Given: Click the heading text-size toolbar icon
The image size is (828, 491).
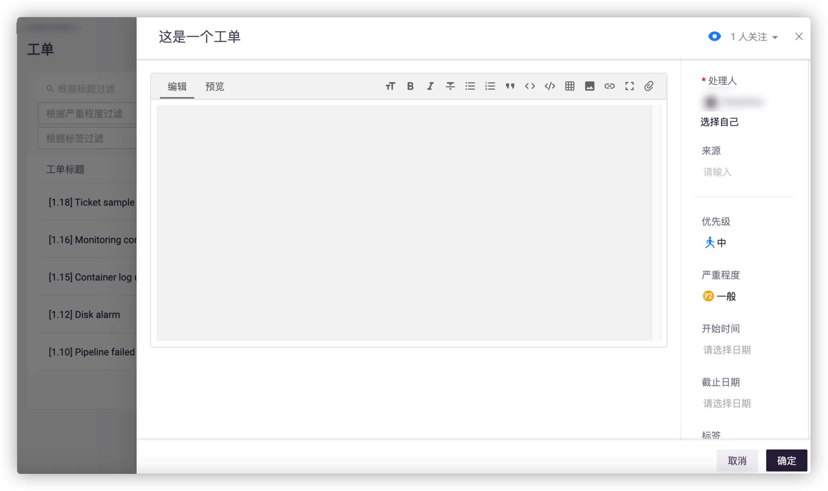Looking at the screenshot, I should 390,86.
